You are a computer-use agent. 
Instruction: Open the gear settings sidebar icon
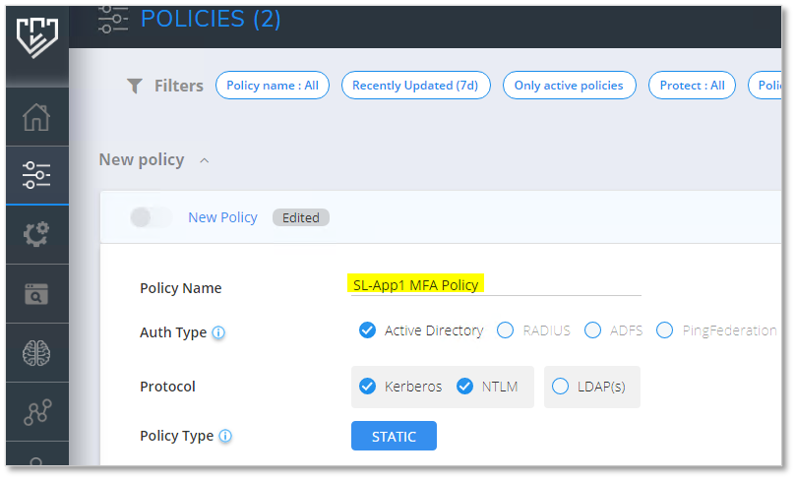36,234
